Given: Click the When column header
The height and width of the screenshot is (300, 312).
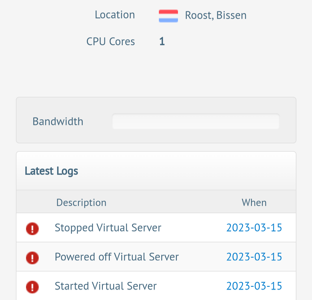Looking at the screenshot, I should tap(254, 202).
